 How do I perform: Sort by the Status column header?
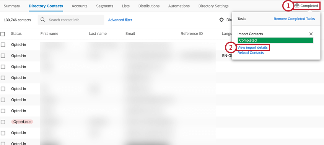pos(16,34)
